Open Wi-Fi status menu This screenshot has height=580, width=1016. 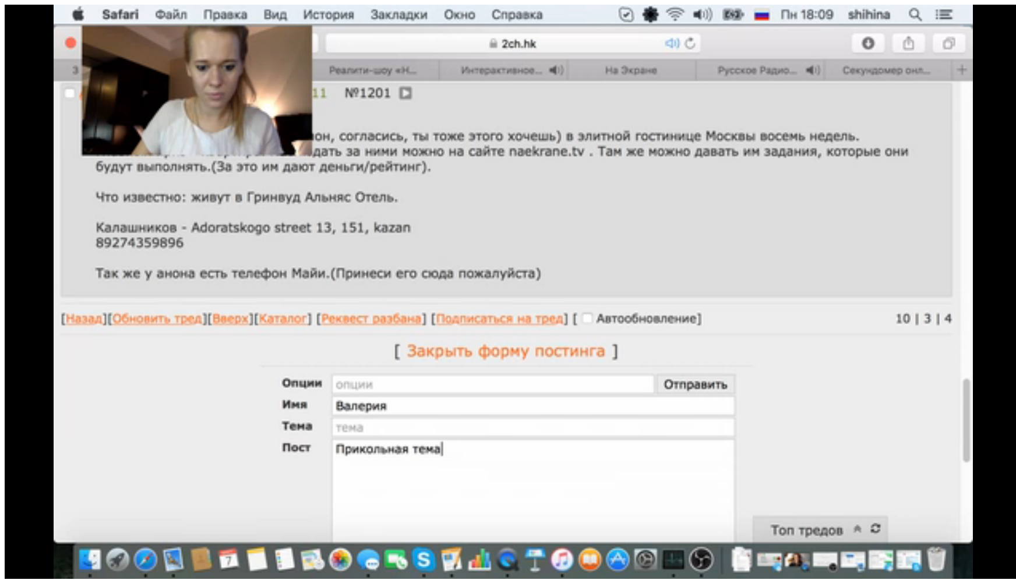675,15
